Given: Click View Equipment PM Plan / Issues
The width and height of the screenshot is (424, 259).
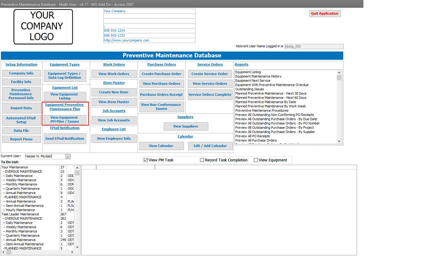Looking at the screenshot, I should click(65, 119).
